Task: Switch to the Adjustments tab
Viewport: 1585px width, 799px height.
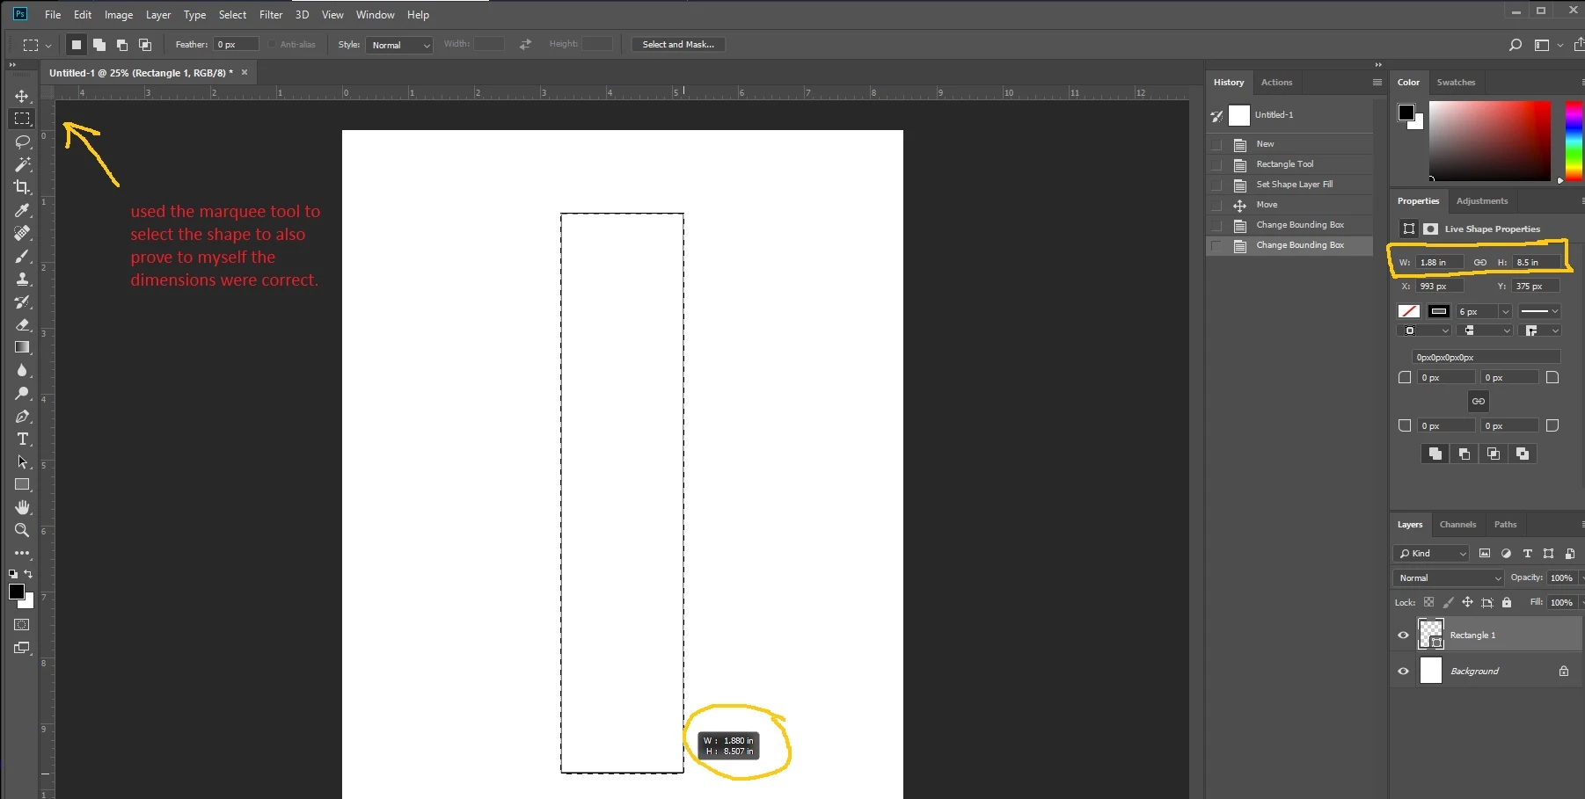Action: (x=1482, y=200)
